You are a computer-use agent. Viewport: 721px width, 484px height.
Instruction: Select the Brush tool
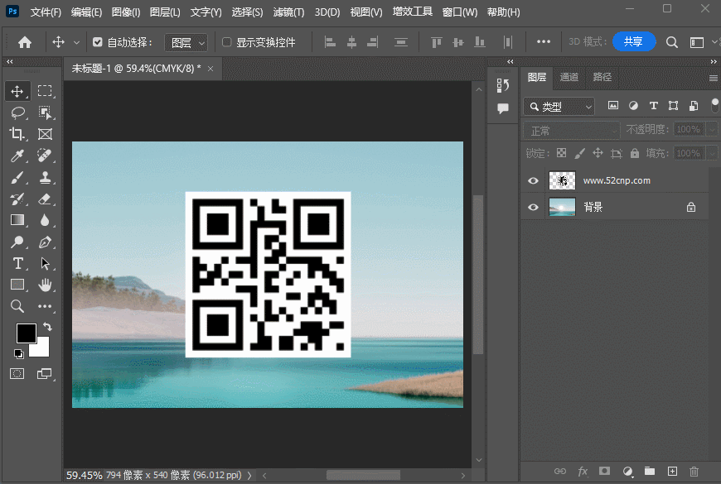pos(17,177)
